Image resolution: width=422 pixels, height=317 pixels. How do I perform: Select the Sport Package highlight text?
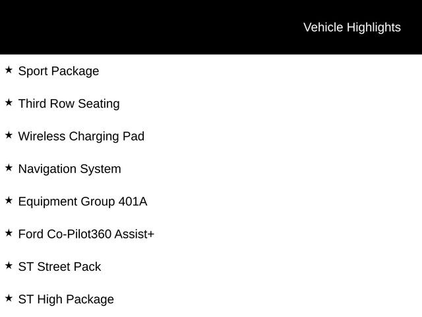(59, 71)
